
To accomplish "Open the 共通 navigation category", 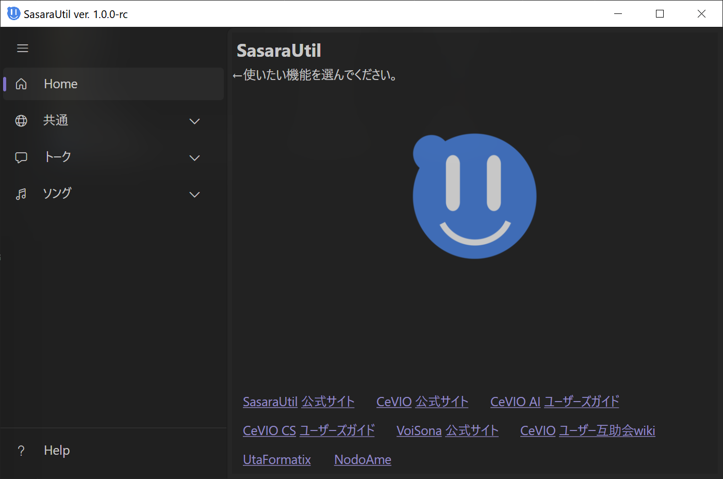I will [x=113, y=121].
